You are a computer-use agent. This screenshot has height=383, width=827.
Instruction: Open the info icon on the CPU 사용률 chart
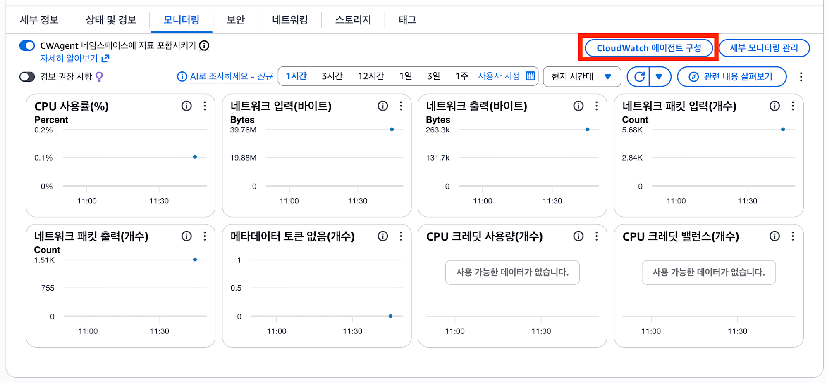click(186, 106)
